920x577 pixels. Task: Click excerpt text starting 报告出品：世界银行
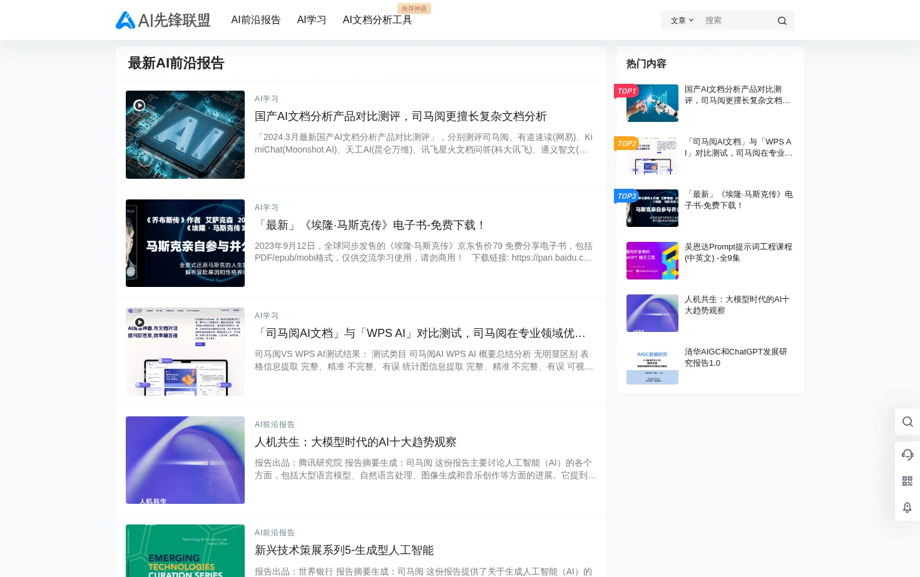tap(424, 571)
